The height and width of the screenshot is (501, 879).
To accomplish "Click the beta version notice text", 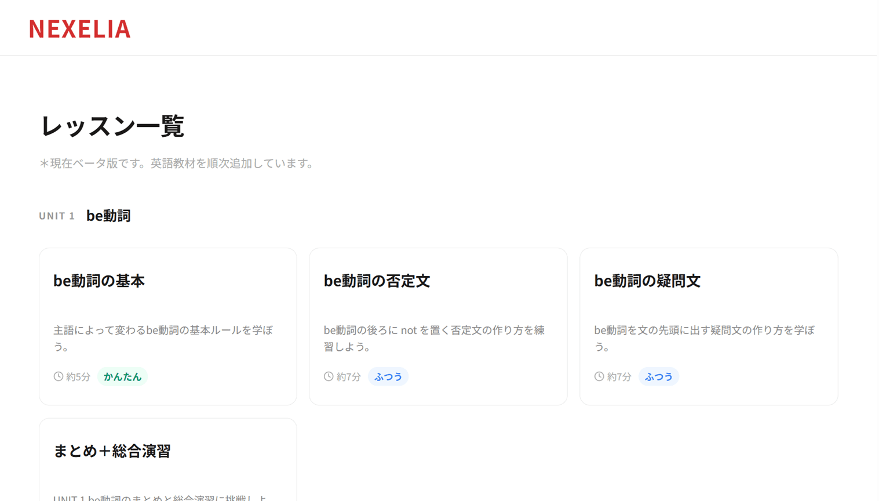I will (177, 163).
